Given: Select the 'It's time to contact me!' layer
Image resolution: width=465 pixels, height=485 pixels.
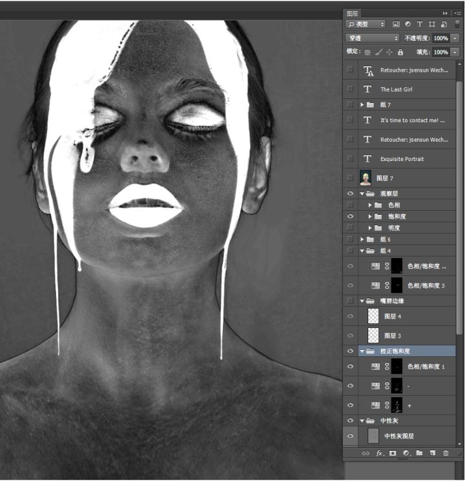Looking at the screenshot, I should point(407,120).
